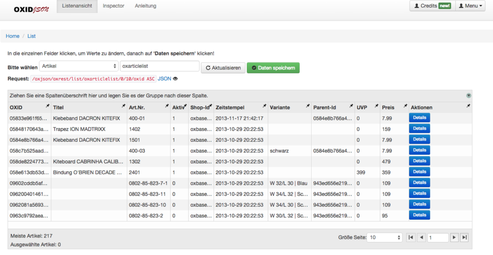Edit price cell 95
493x255 pixels.
(394, 216)
